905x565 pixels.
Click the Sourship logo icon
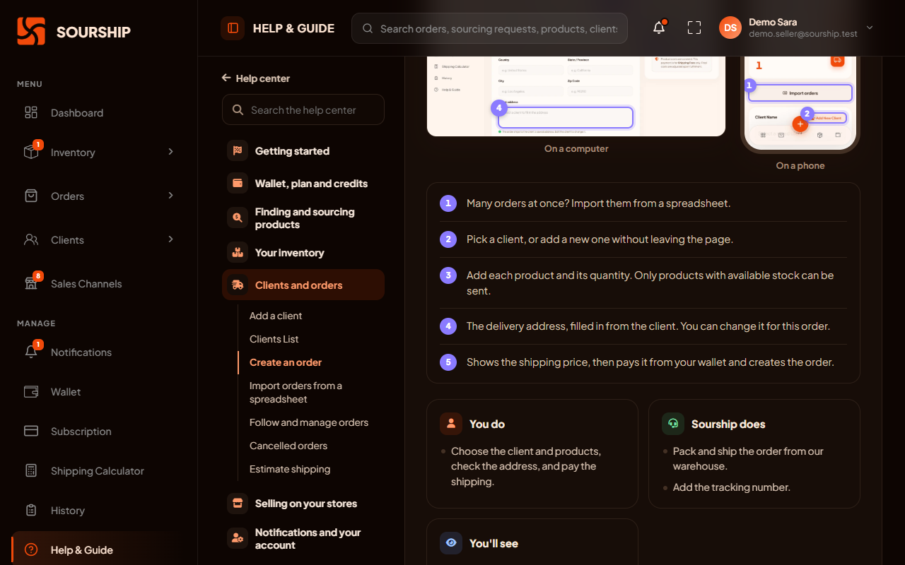(31, 31)
